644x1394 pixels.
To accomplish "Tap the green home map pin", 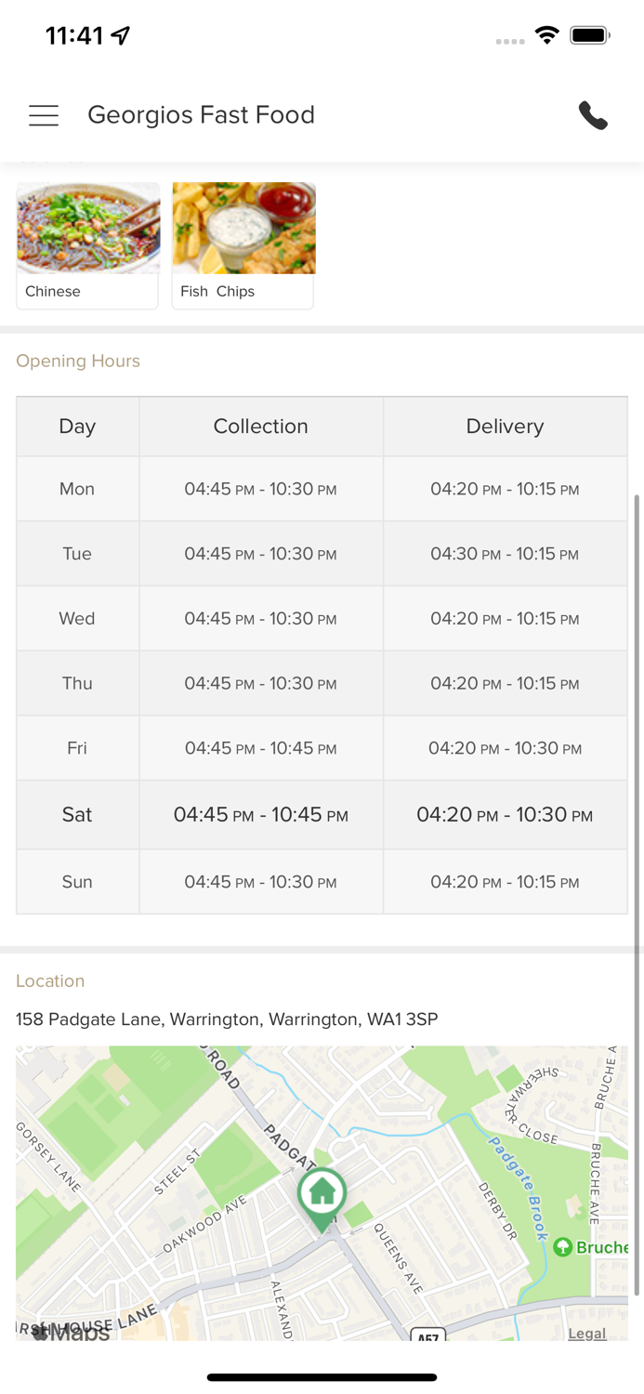I will [322, 1195].
